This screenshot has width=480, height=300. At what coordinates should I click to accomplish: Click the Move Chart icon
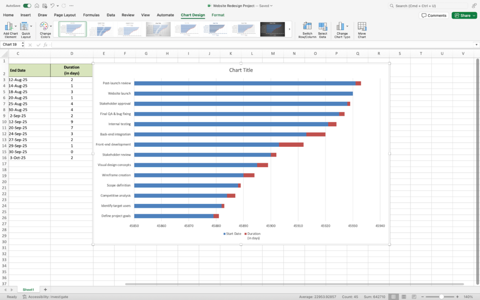362,27
